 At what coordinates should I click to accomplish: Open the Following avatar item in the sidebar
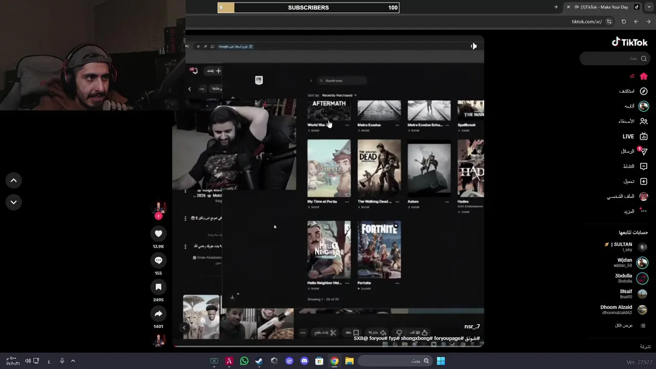(x=644, y=106)
